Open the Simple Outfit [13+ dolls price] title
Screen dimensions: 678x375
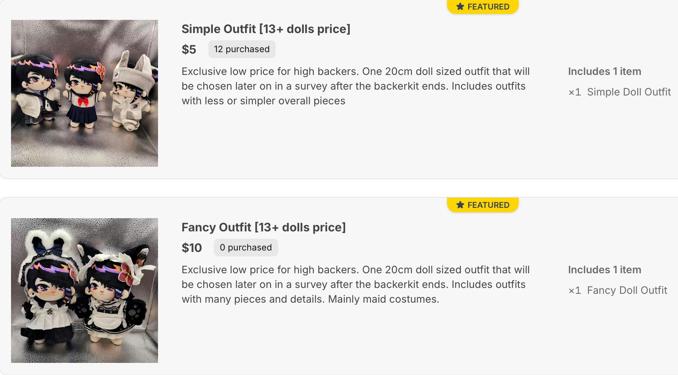[266, 29]
